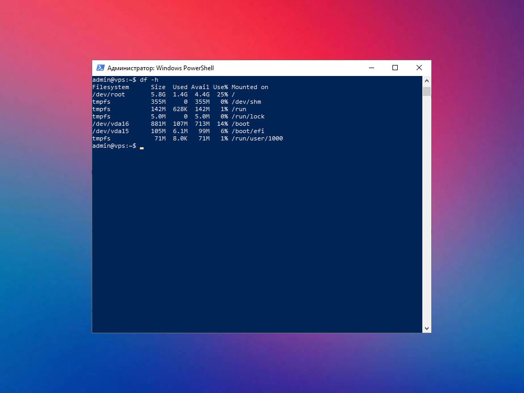Click the '5.8G' size value
This screenshot has height=393, width=524.
[x=158, y=94]
